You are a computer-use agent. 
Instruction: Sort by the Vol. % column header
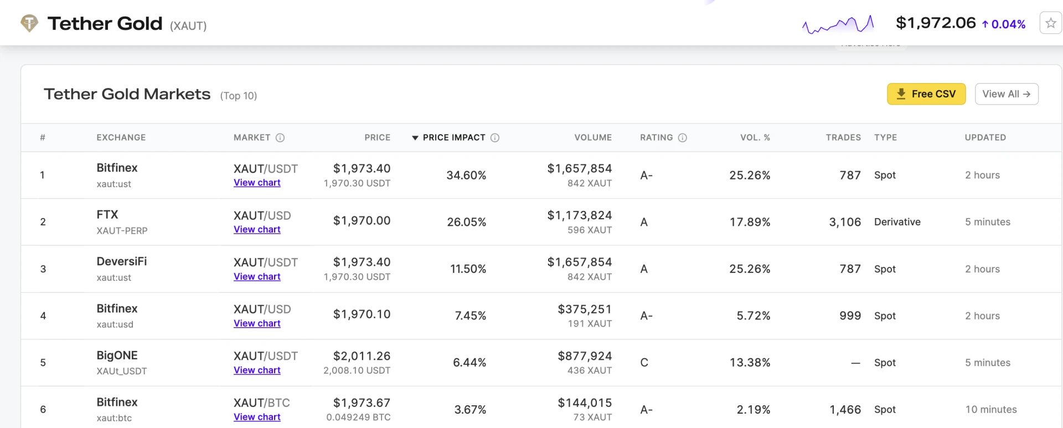point(755,138)
